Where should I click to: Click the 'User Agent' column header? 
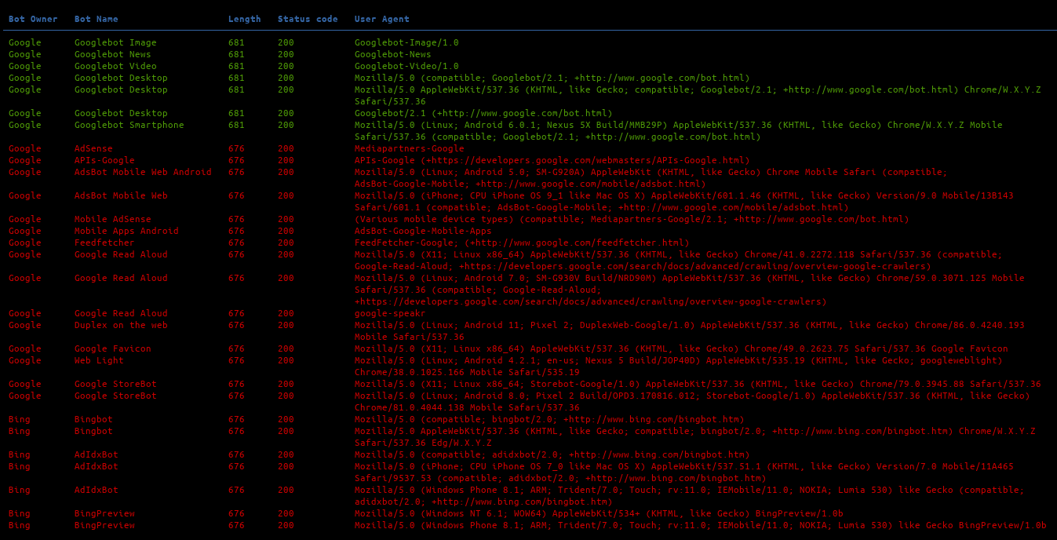pos(382,19)
